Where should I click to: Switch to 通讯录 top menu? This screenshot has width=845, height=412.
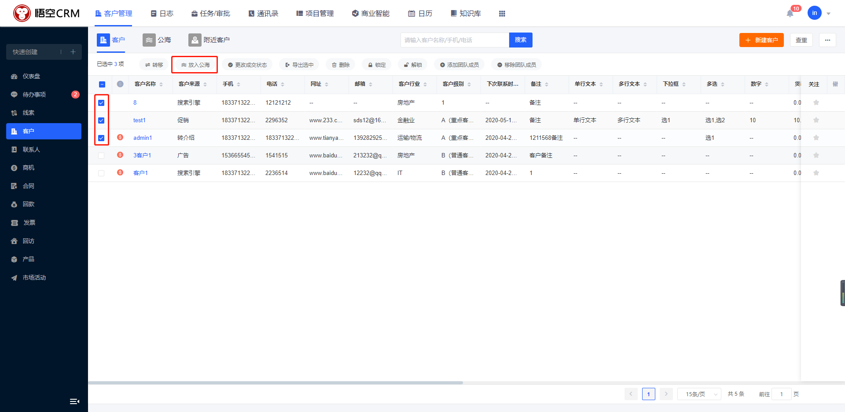263,14
